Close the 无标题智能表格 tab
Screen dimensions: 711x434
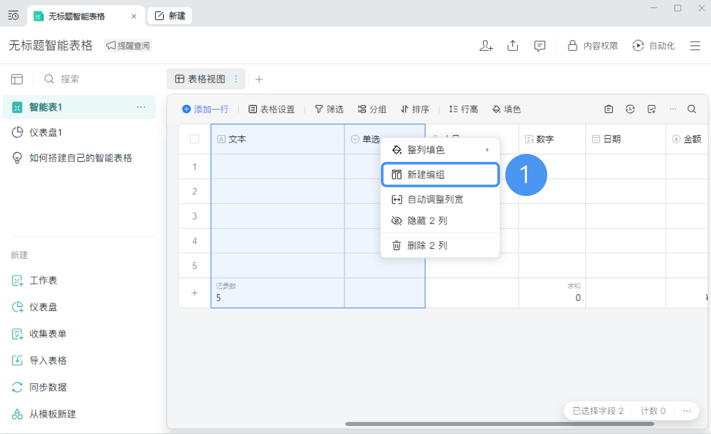(134, 16)
